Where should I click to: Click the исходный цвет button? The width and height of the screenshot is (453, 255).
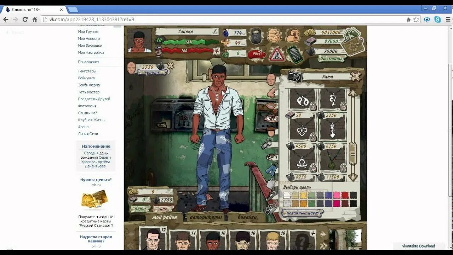(x=303, y=213)
